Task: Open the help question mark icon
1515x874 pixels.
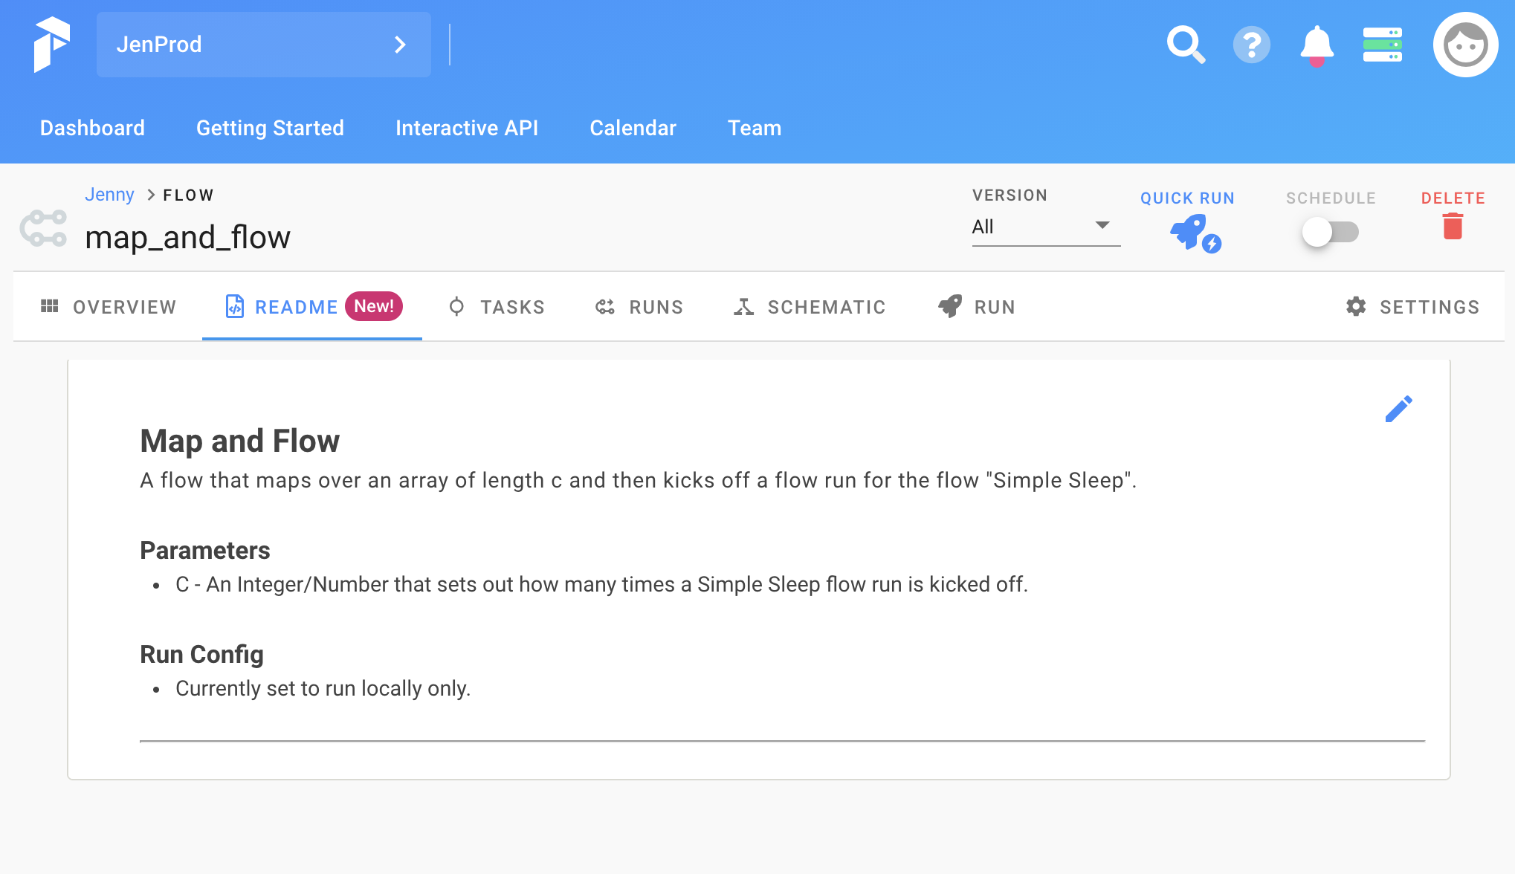Action: (1251, 45)
